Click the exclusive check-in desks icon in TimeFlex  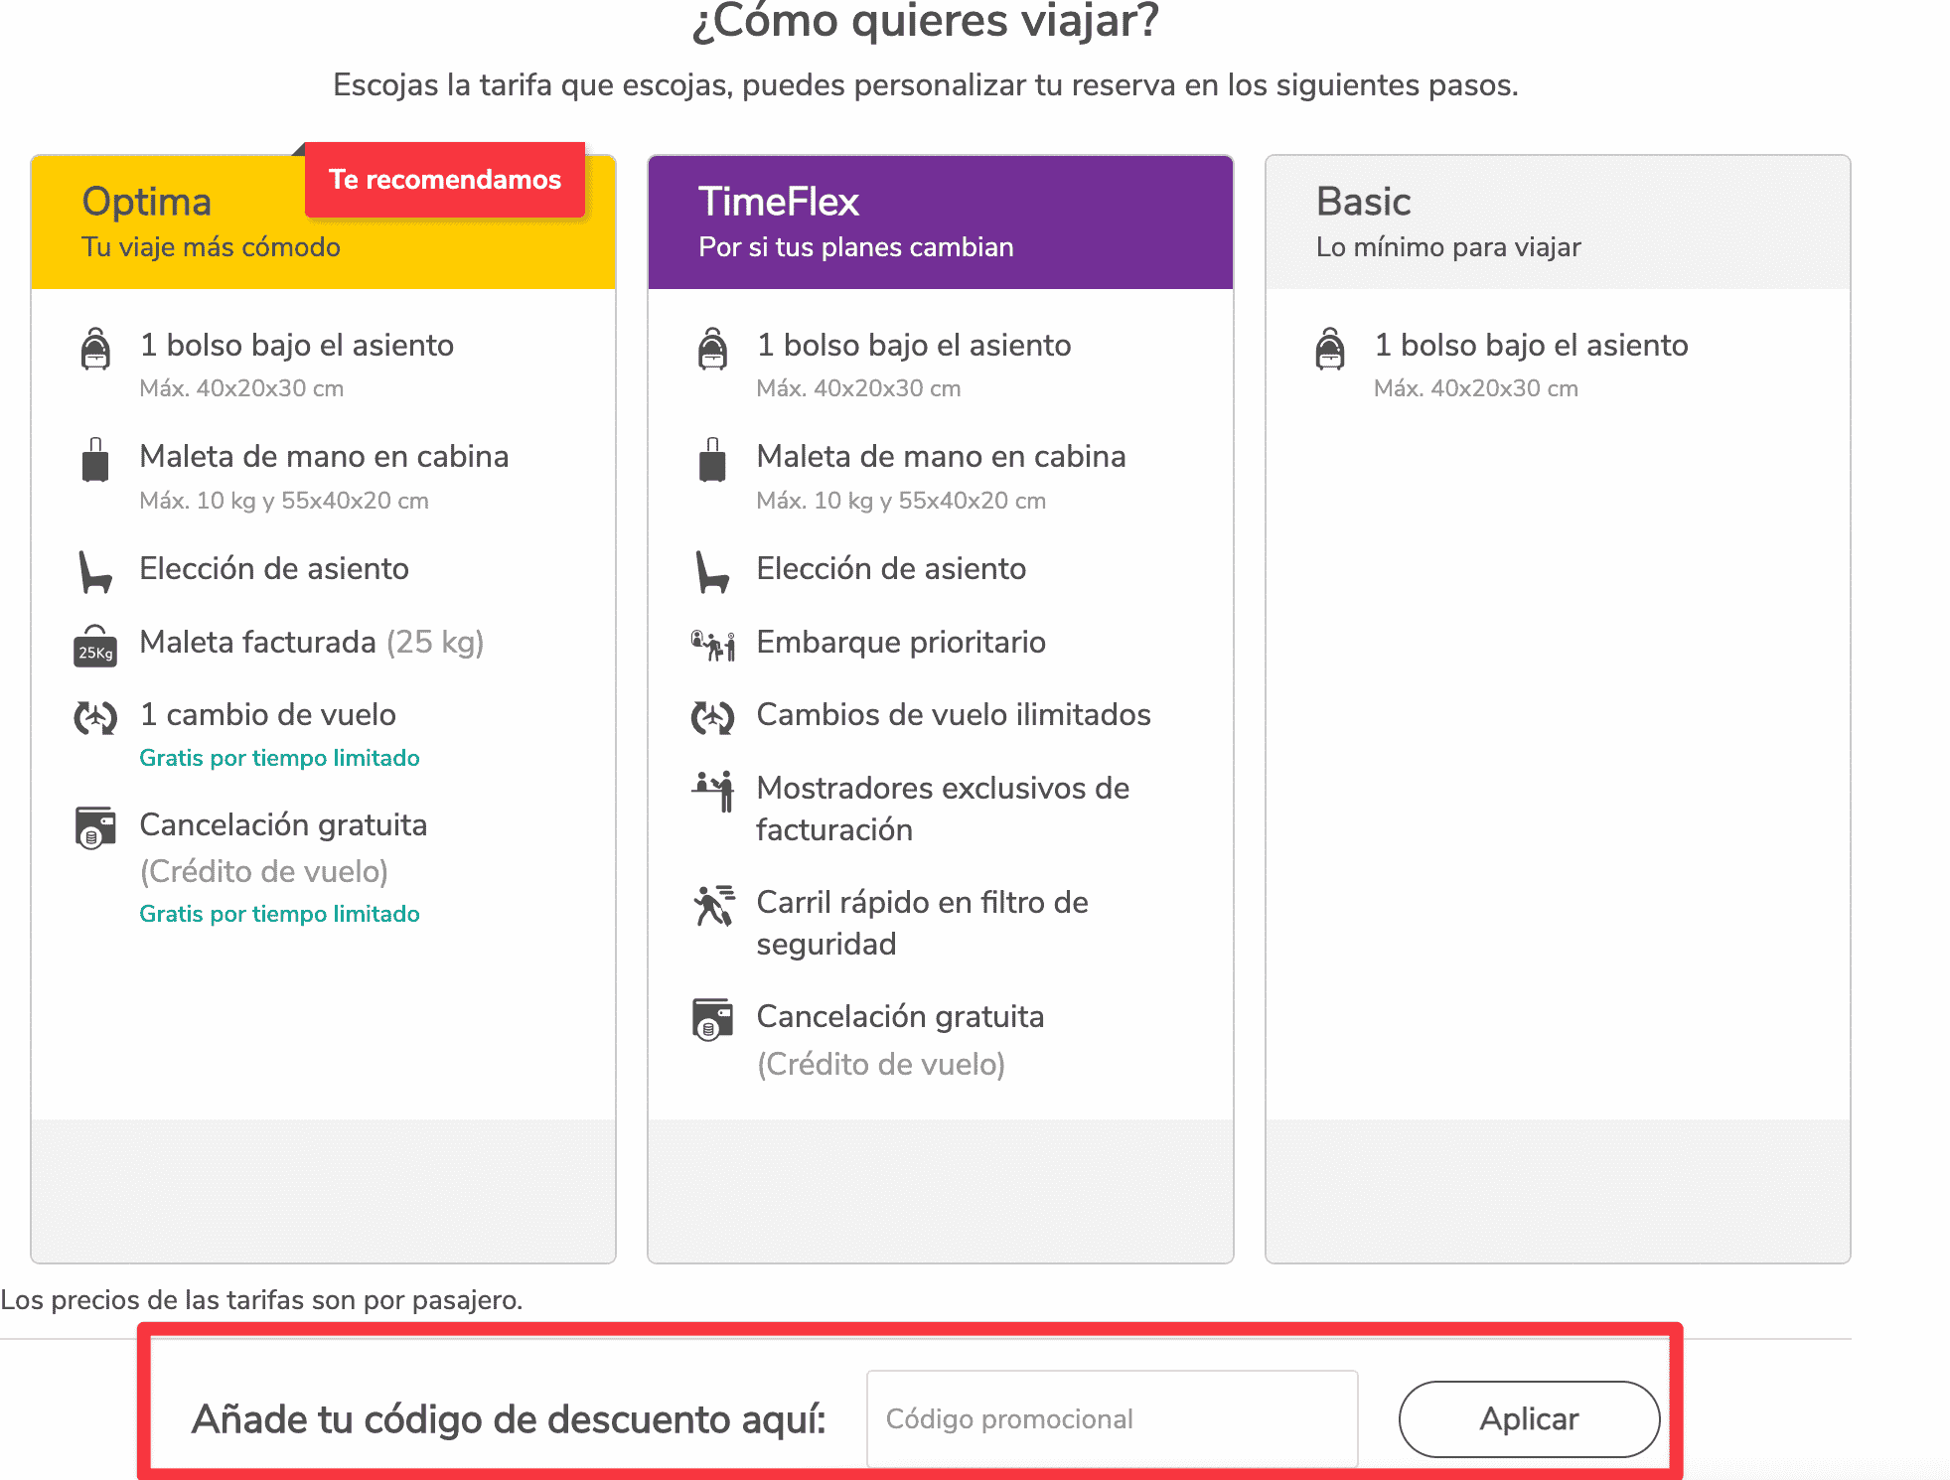(712, 794)
